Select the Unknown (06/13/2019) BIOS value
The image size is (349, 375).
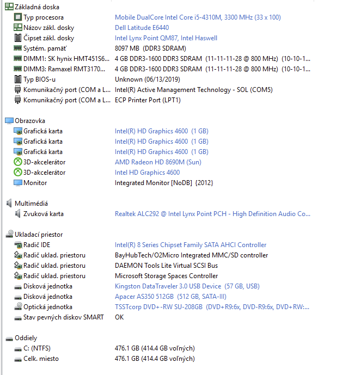point(148,79)
